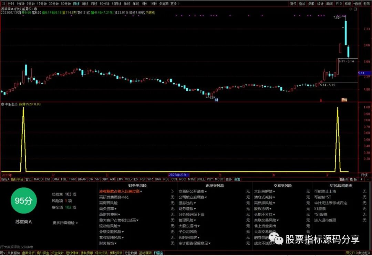Select the 15分钟 period
This screenshot has width=372, height=256.
[x=42, y=3]
